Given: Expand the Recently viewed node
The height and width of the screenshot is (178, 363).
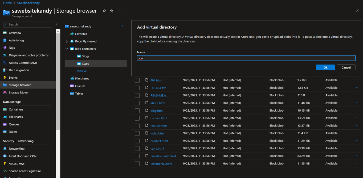Looking at the screenshot, I should point(67,41).
